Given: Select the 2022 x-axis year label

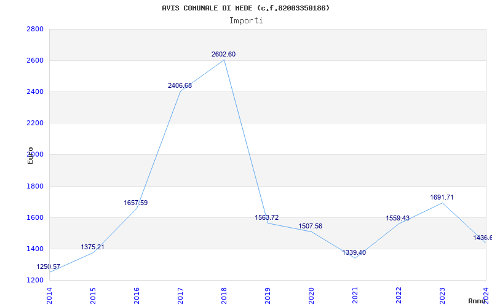Looking at the screenshot, I should coord(399,296).
